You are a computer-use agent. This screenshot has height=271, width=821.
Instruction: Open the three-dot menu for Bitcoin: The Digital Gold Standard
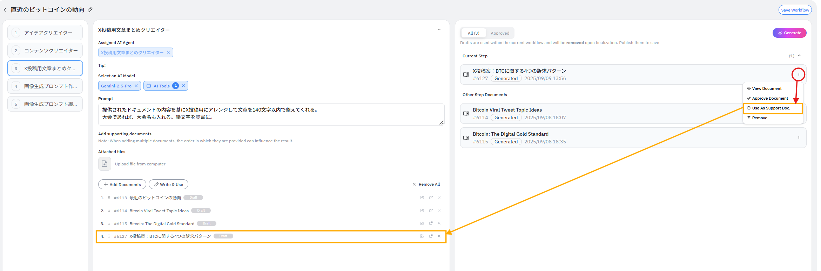click(799, 138)
